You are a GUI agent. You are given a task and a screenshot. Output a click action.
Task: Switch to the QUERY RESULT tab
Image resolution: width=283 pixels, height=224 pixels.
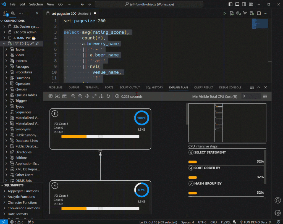(x=203, y=88)
